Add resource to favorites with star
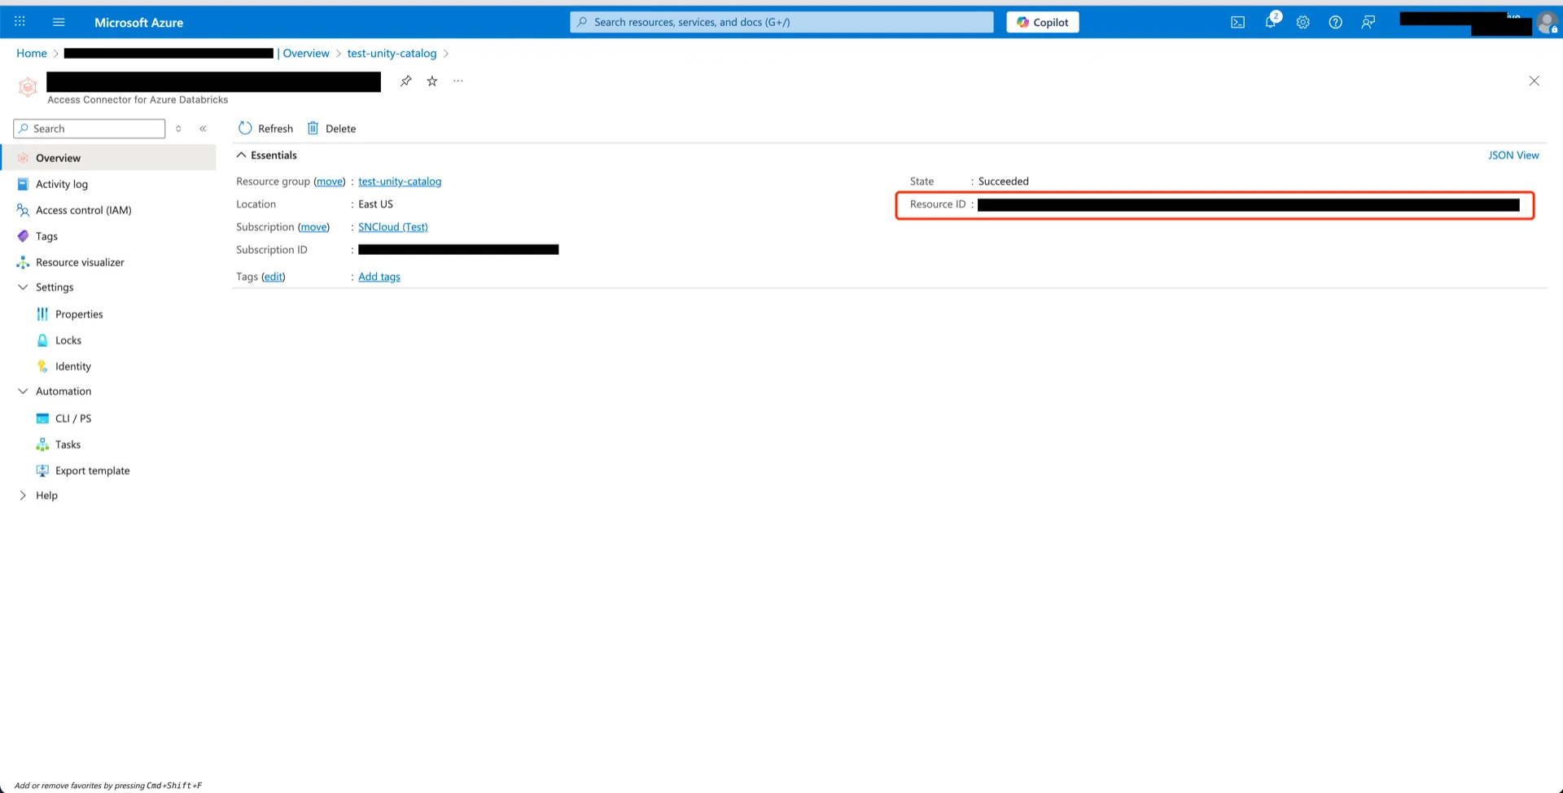This screenshot has width=1563, height=793. pyautogui.click(x=432, y=81)
